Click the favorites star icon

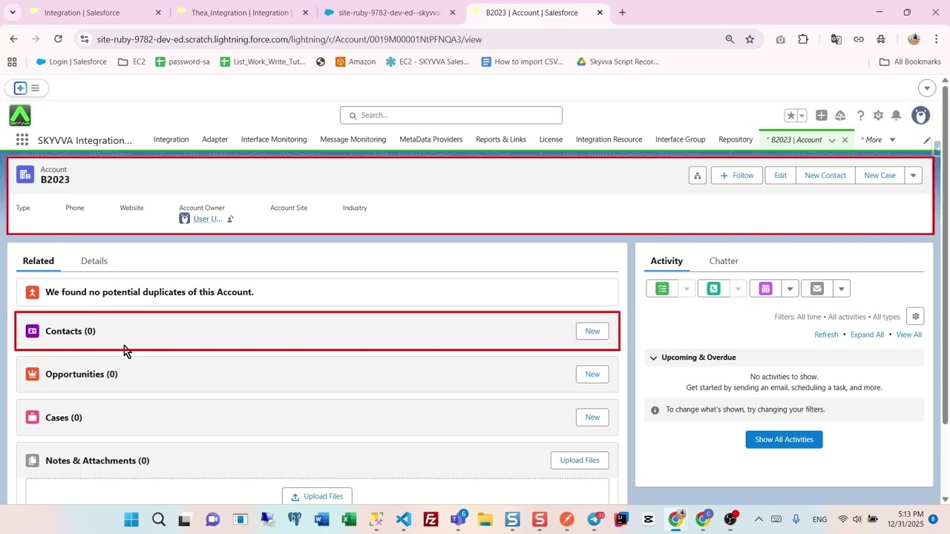point(791,115)
